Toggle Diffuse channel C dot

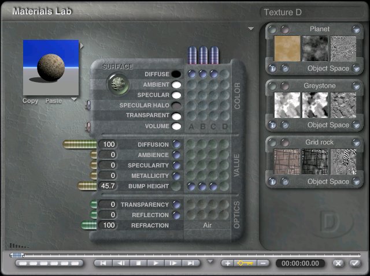pos(214,74)
